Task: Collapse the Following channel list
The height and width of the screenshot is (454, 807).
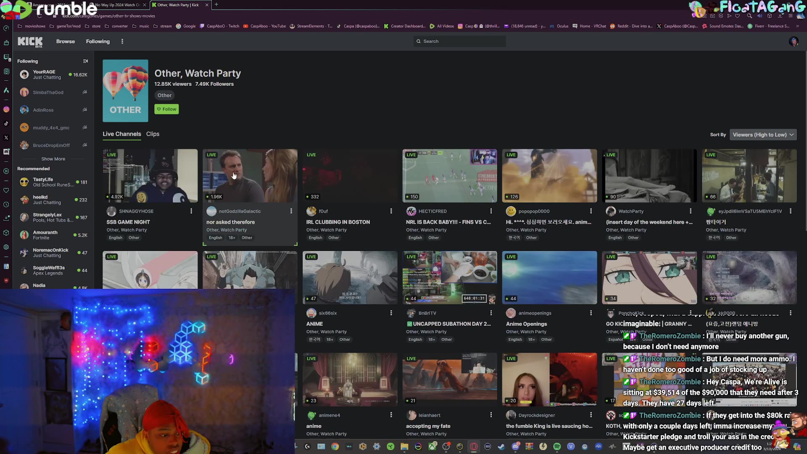Action: [85, 61]
